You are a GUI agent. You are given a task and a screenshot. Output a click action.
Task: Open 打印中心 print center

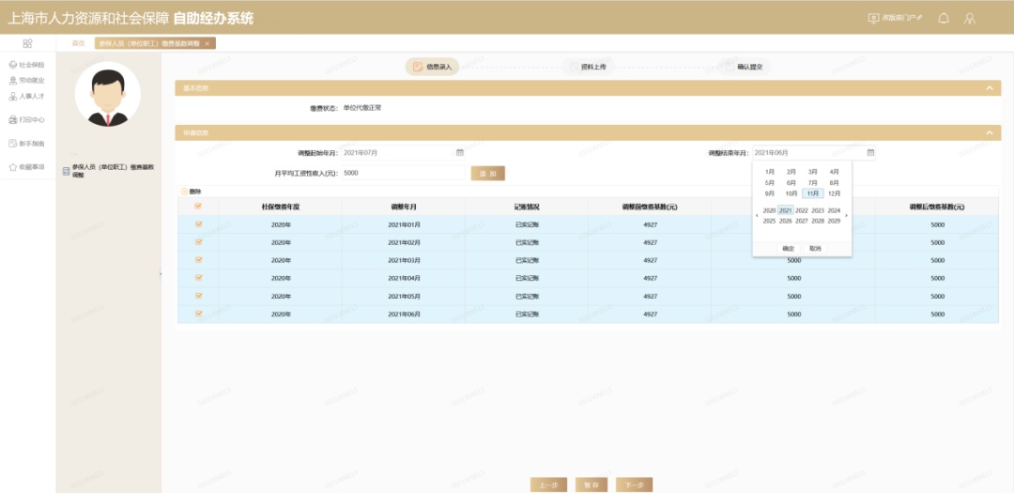click(x=26, y=119)
